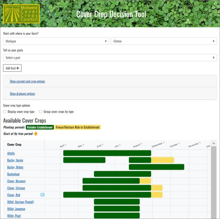Click Barley, Spring yellow risk bar
Viewport: 220px width, 219px height.
(x=163, y=160)
